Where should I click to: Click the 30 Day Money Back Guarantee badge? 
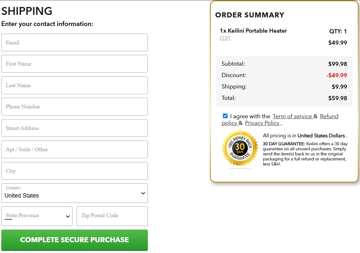[240, 149]
